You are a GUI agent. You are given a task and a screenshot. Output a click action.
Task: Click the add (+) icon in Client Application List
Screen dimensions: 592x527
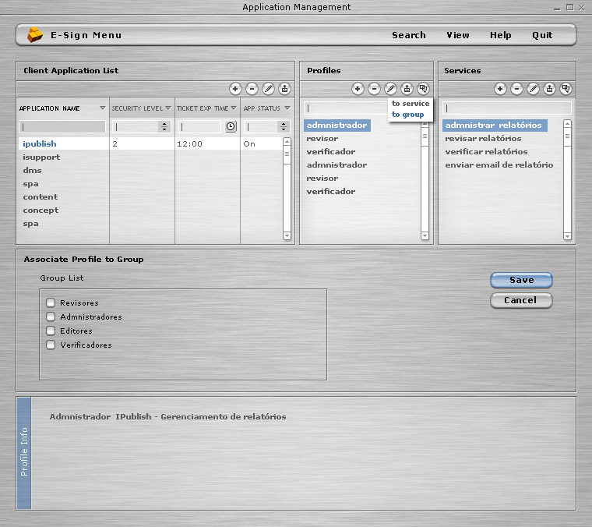point(235,89)
